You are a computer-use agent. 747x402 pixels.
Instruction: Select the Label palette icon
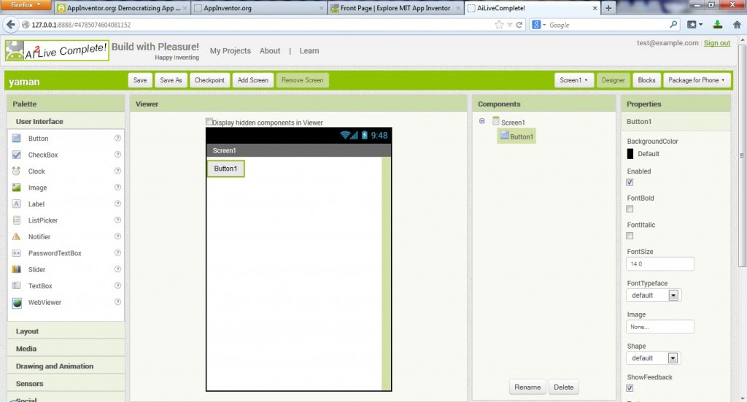click(x=17, y=204)
